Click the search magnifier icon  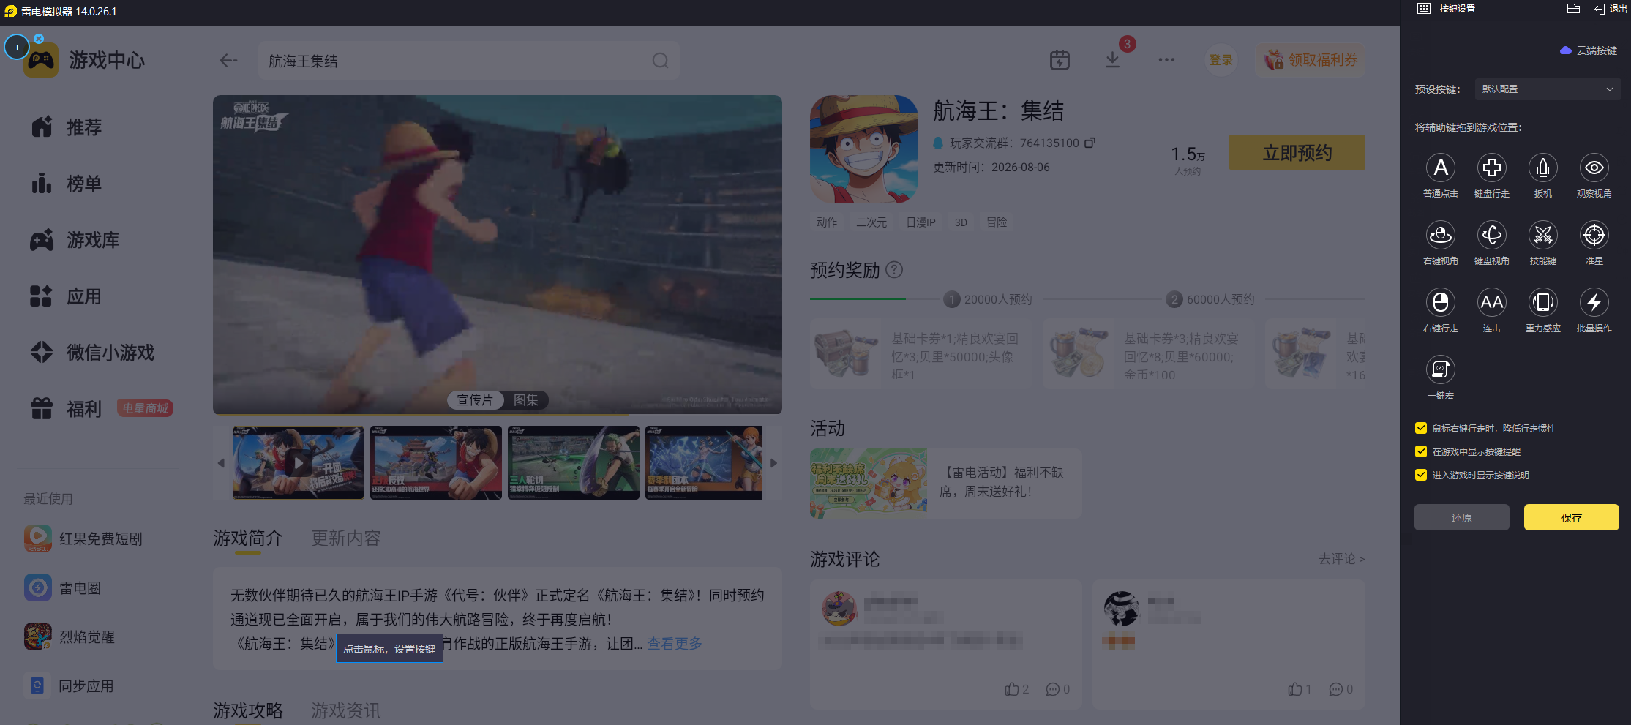coord(660,61)
